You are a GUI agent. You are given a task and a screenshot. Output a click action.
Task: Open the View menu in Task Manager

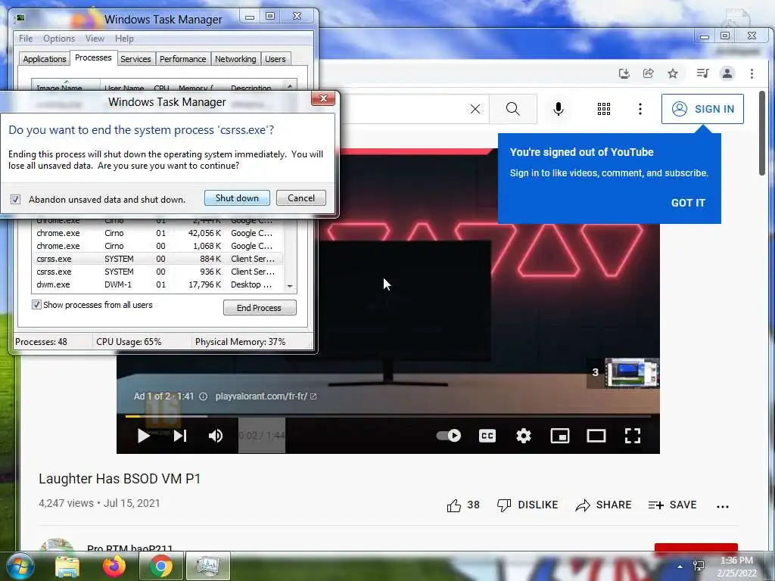tap(95, 39)
